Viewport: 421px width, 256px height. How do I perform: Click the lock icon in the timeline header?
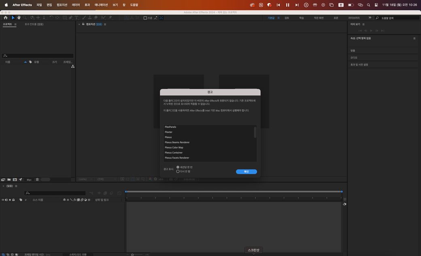[13, 200]
